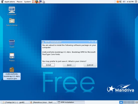Click the 4:58 PM clock
138x104 pixels.
click(130, 2)
